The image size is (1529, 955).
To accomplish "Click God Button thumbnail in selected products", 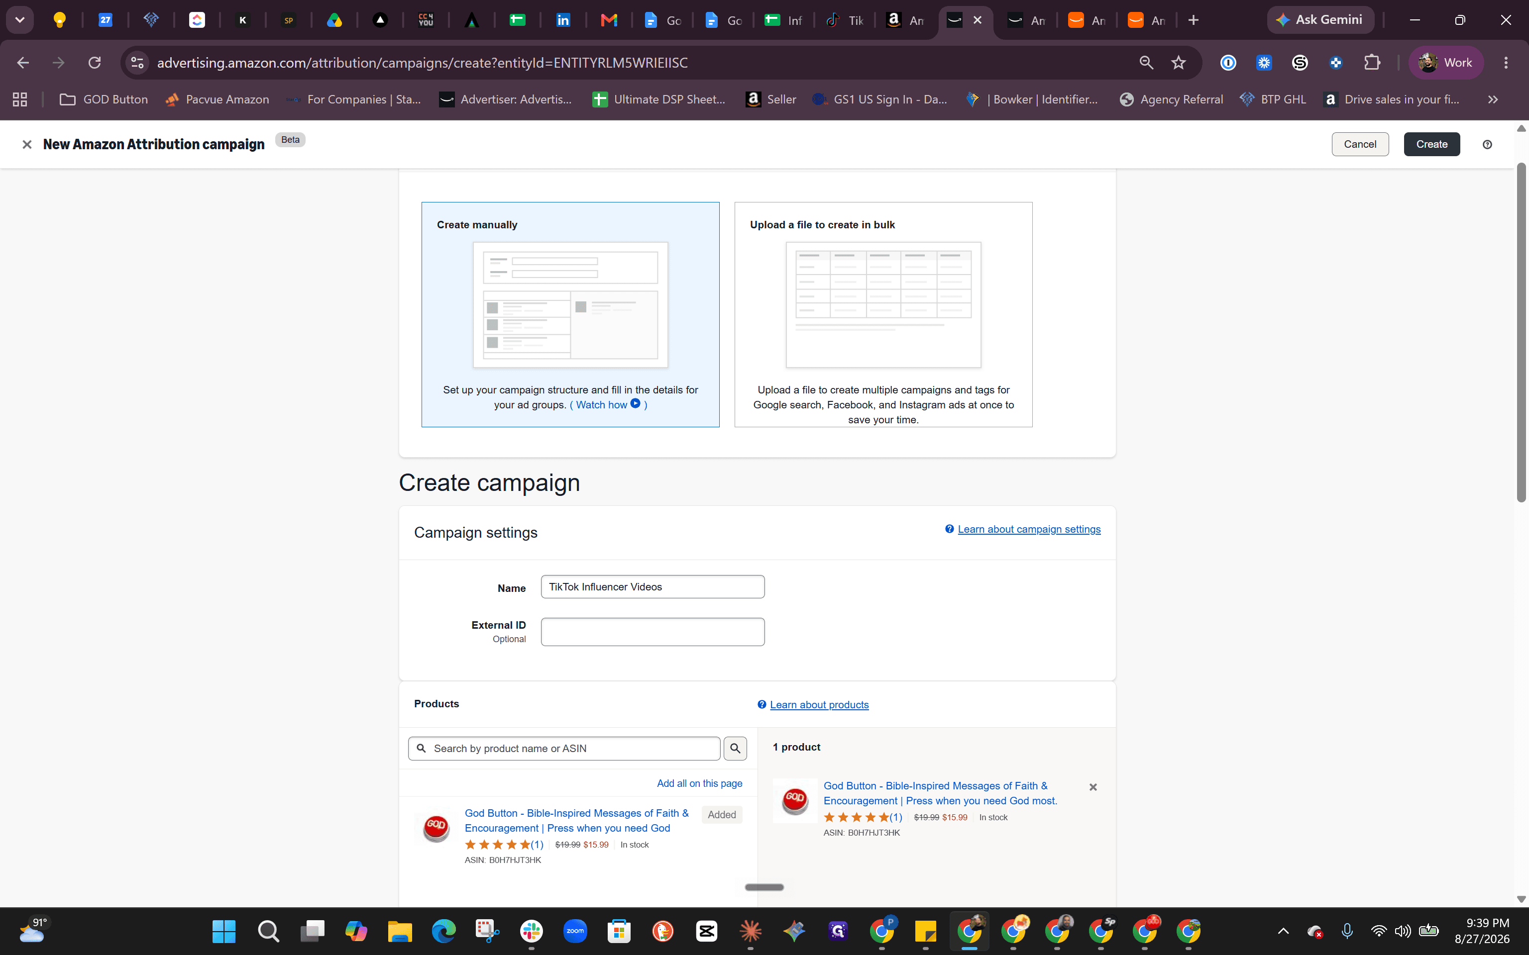I will point(795,800).
